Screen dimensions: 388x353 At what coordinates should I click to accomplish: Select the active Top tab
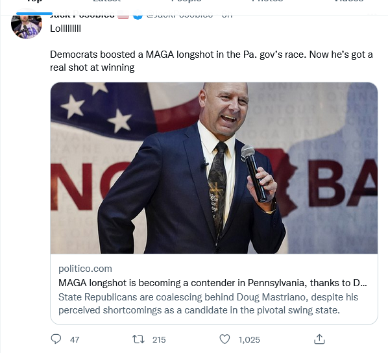34,1
